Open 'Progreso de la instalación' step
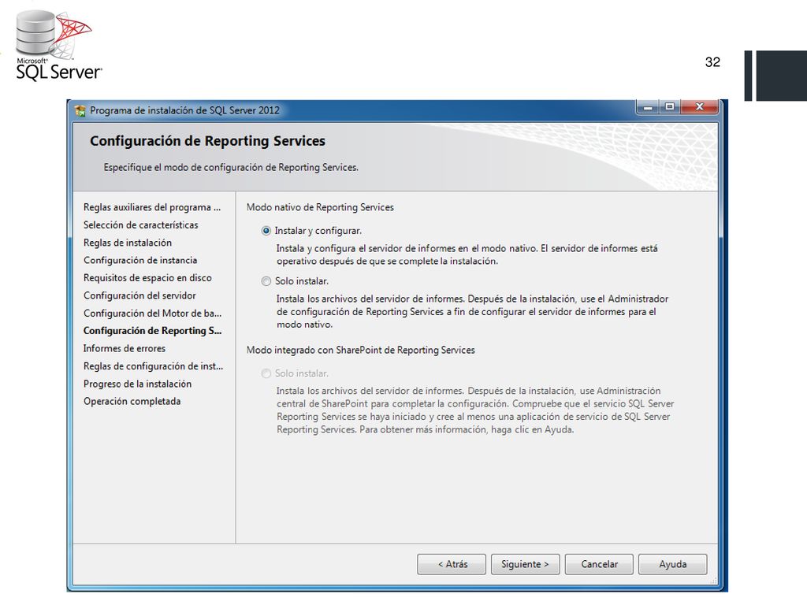 137,384
